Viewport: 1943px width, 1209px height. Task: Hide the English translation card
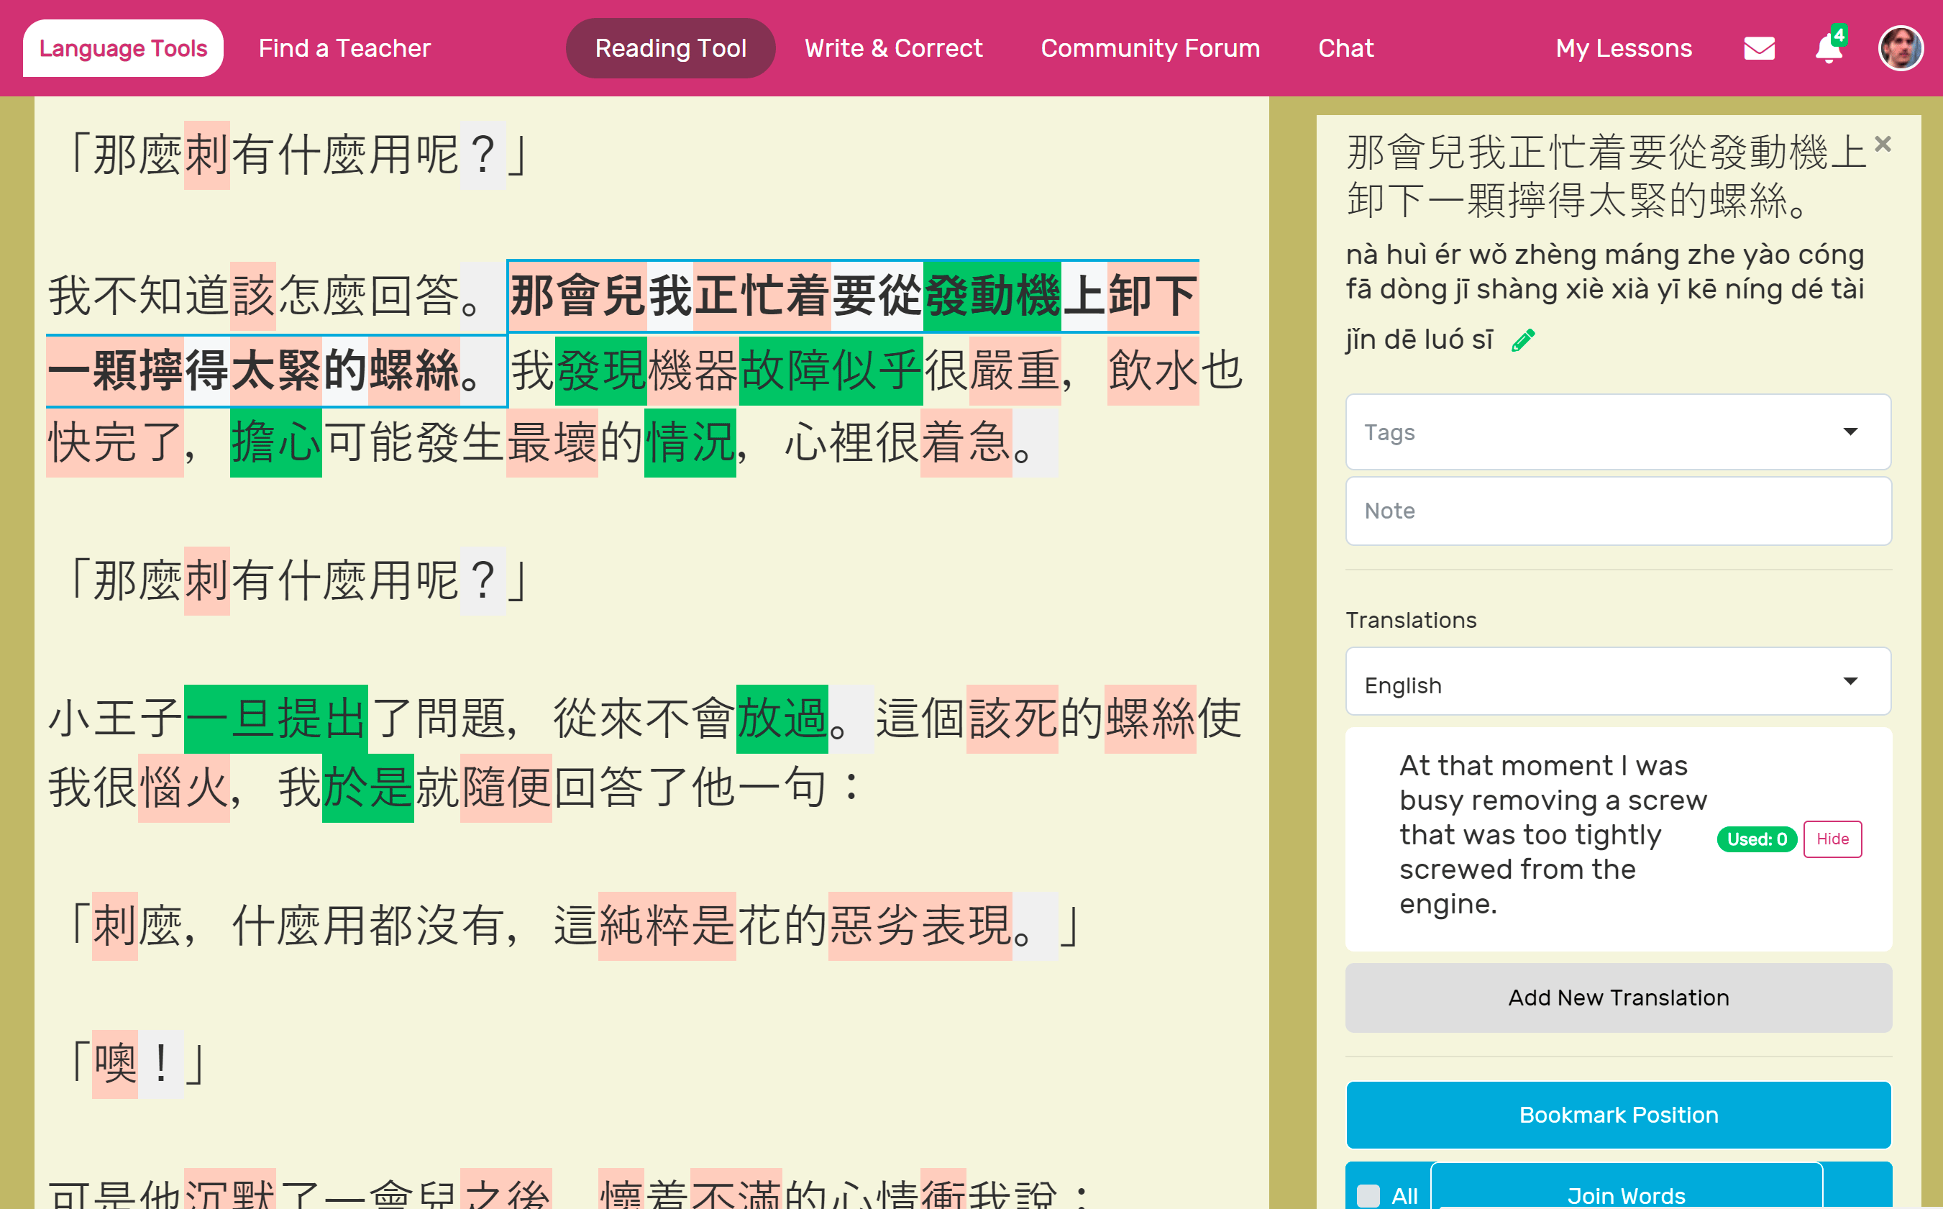[x=1832, y=839]
